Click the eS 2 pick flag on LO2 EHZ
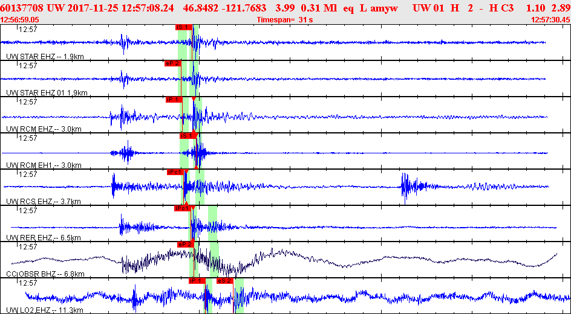Image resolution: width=571 pixels, height=314 pixels. [224, 281]
